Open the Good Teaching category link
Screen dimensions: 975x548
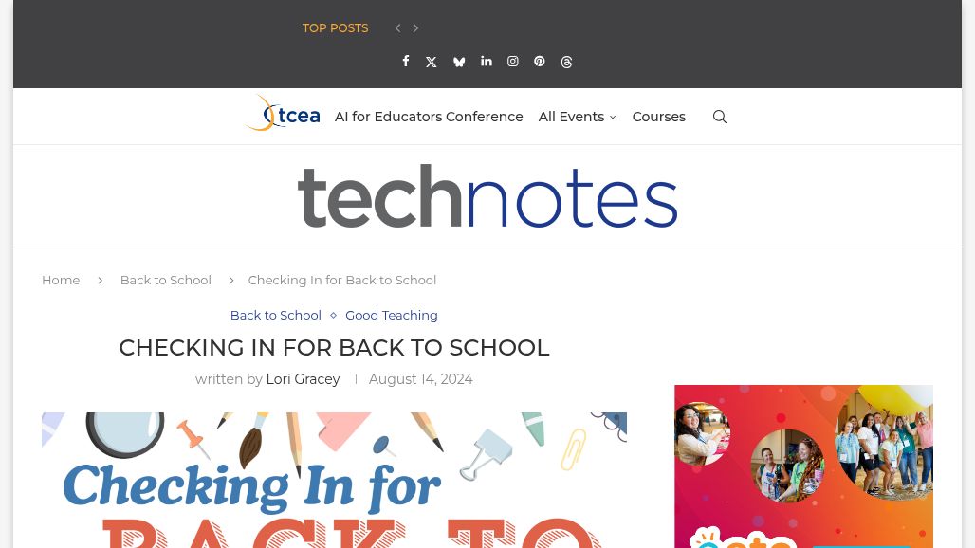coord(391,315)
